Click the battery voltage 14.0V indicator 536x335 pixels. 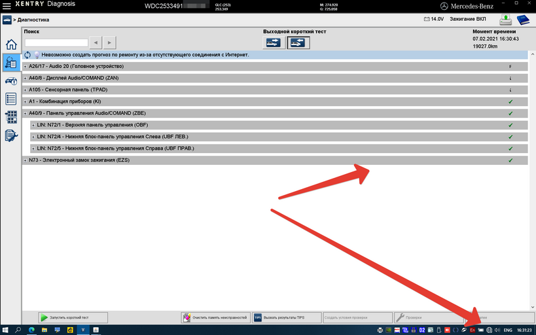434,19
